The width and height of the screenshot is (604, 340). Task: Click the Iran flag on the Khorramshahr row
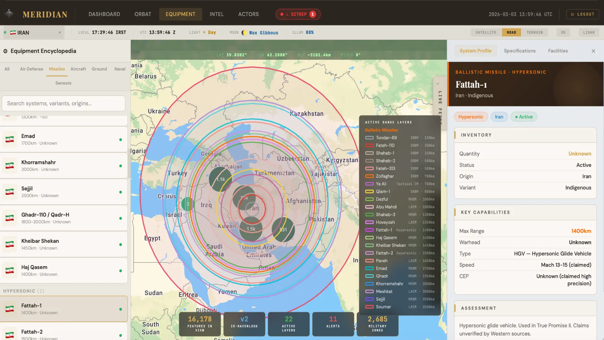(10, 166)
